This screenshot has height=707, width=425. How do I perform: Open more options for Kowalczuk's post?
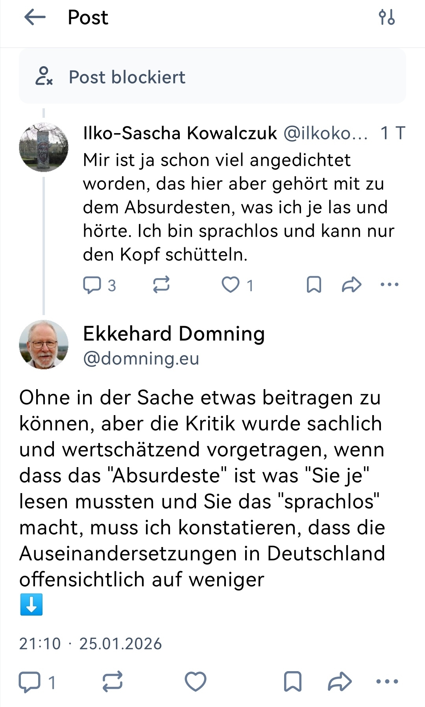pos(390,285)
